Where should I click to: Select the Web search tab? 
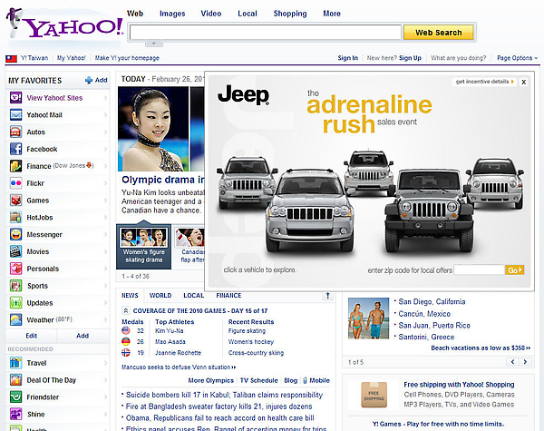tap(135, 14)
